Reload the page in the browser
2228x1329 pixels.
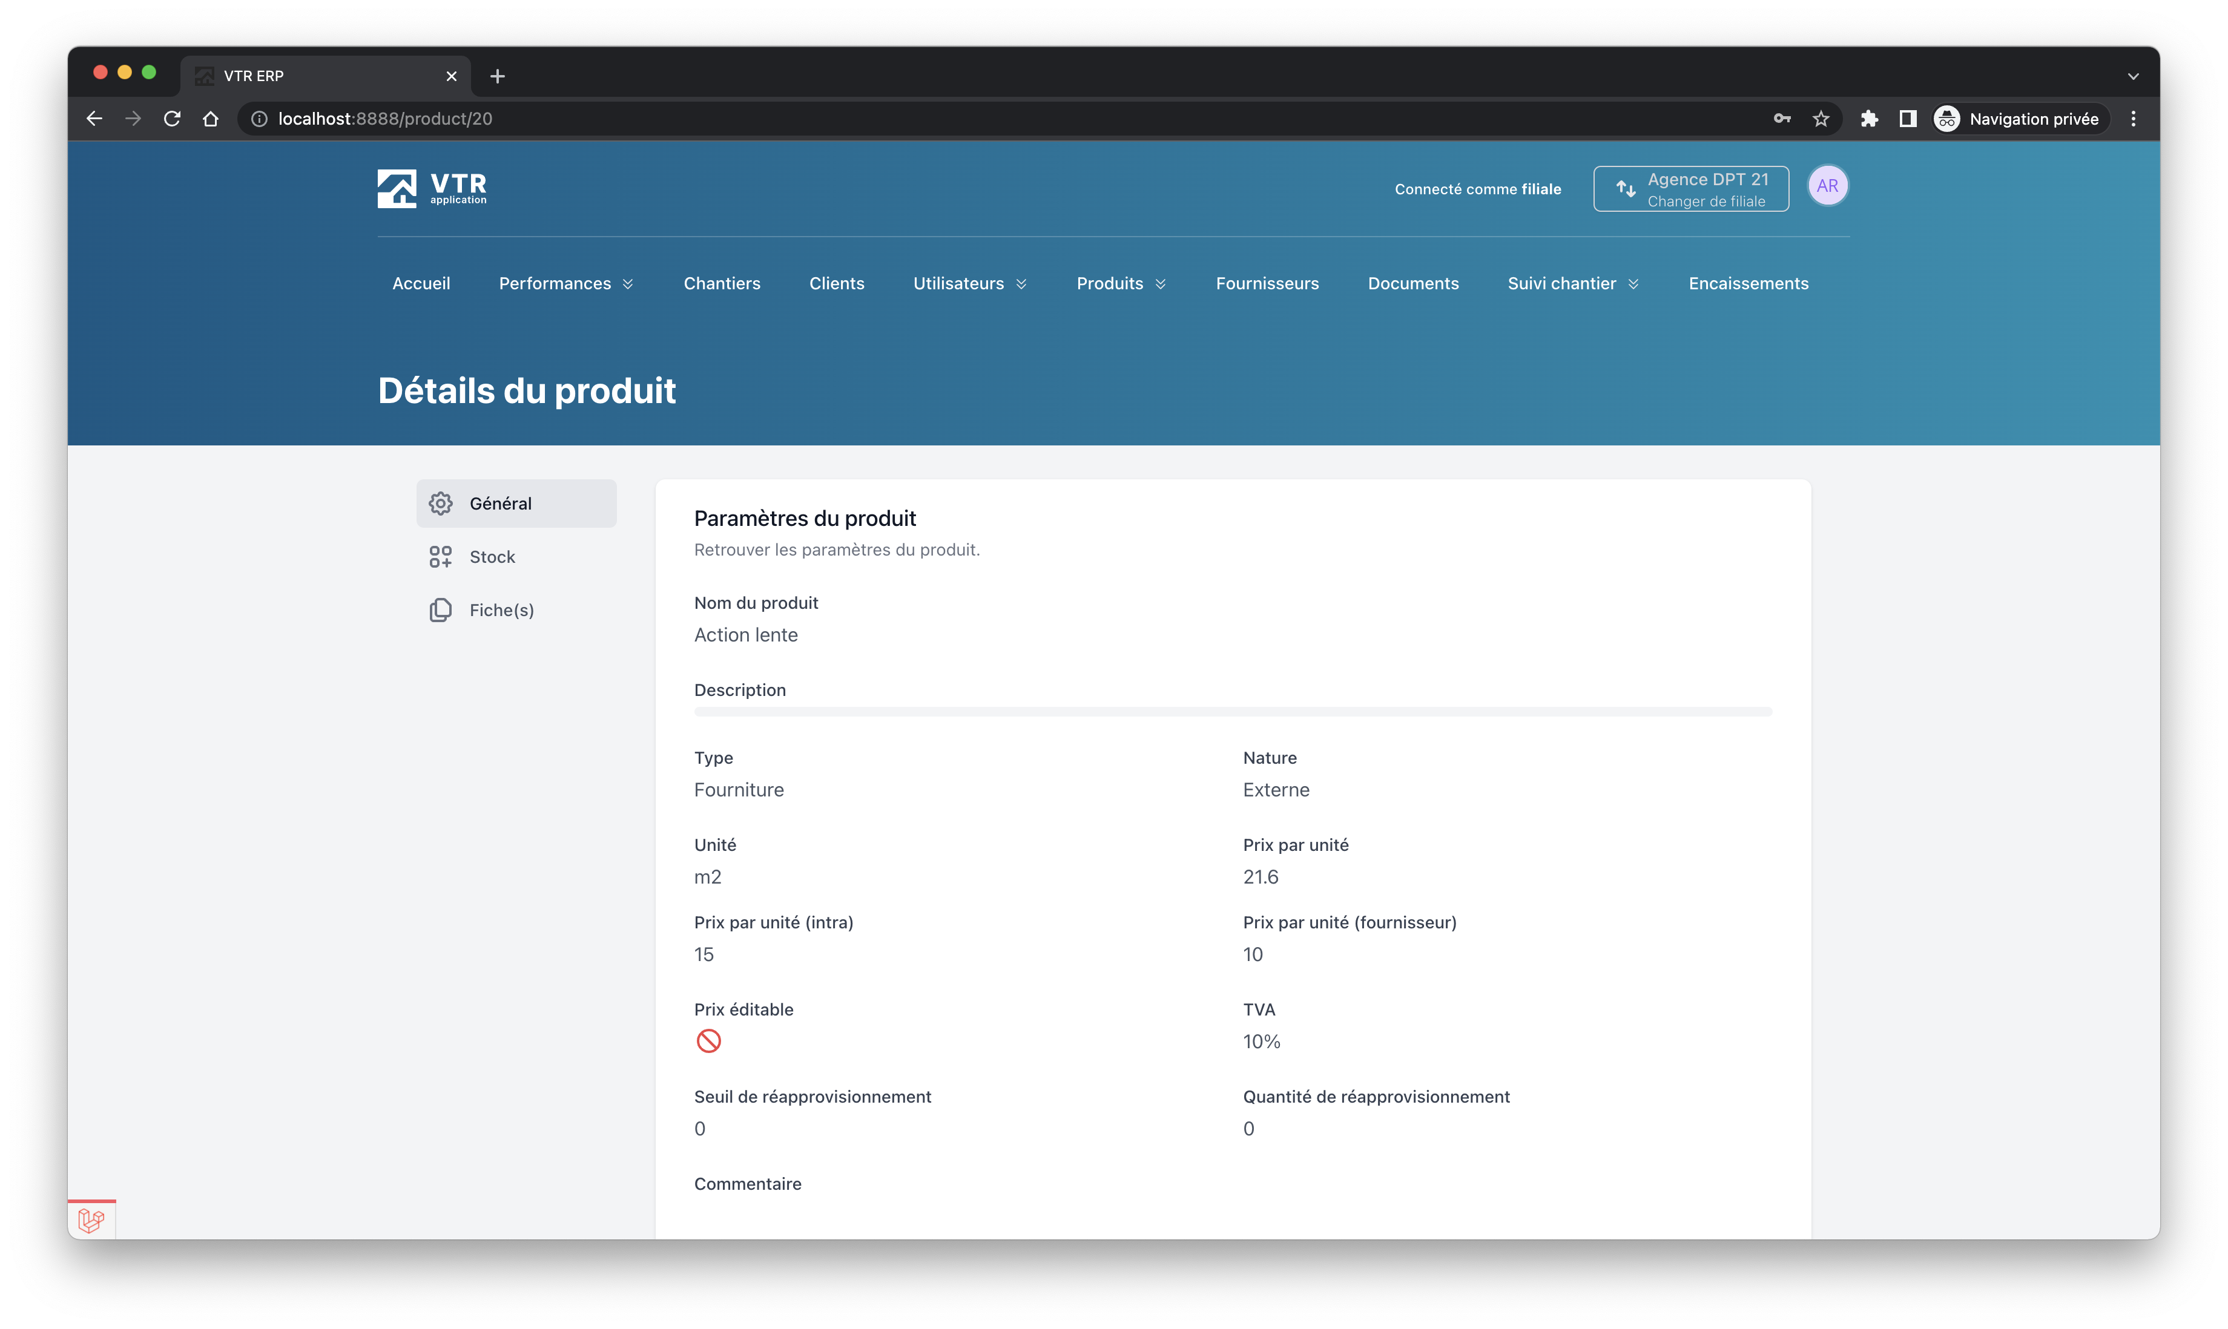point(172,119)
